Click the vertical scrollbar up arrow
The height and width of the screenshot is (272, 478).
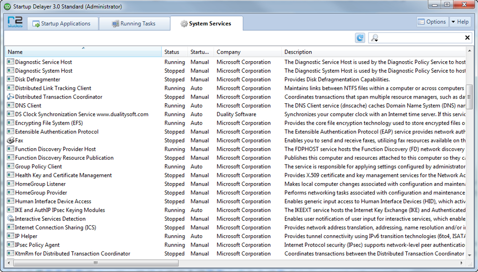(469, 51)
